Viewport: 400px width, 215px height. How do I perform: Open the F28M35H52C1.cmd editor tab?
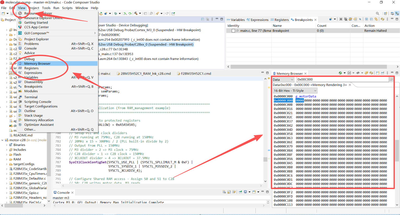point(196,74)
